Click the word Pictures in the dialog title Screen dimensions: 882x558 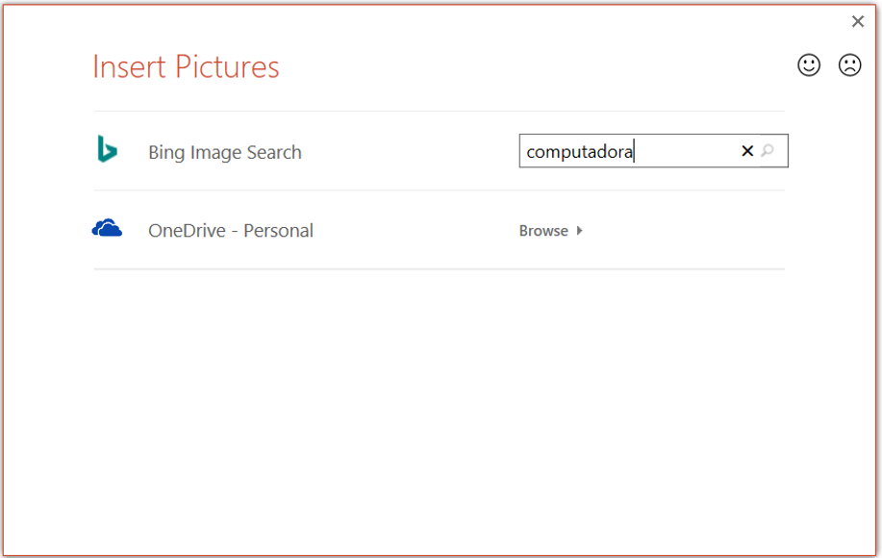click(x=227, y=67)
